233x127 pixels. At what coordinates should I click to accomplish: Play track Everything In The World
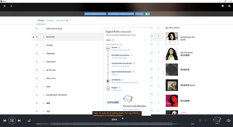tap(37, 95)
